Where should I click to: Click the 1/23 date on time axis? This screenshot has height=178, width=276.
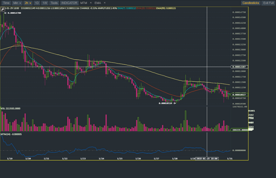pos(83,159)
